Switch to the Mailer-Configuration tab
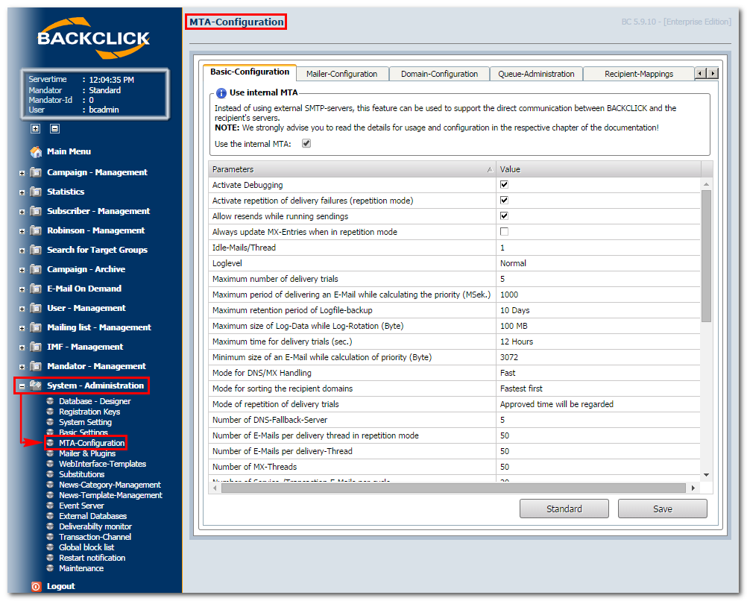 click(342, 74)
